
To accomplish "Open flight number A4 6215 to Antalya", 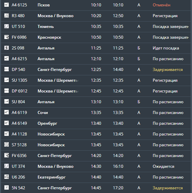I will pyautogui.click(x=19, y=59).
